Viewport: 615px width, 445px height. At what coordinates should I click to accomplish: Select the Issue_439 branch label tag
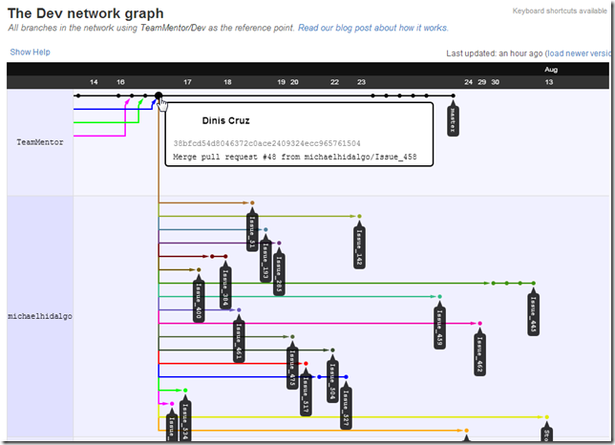click(x=440, y=326)
